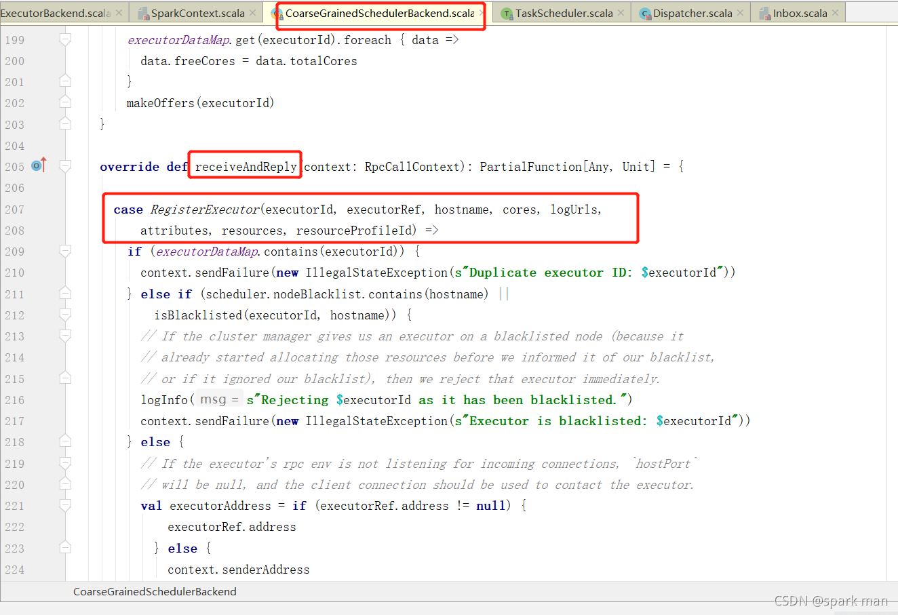Collapse the if block at line 209
The width and height of the screenshot is (898, 615).
point(65,252)
